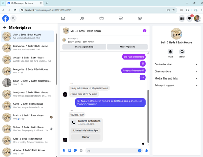This screenshot has width=203, height=157.
Task: Open the Reels/Video icon in top navigation
Action: coord(101,18)
